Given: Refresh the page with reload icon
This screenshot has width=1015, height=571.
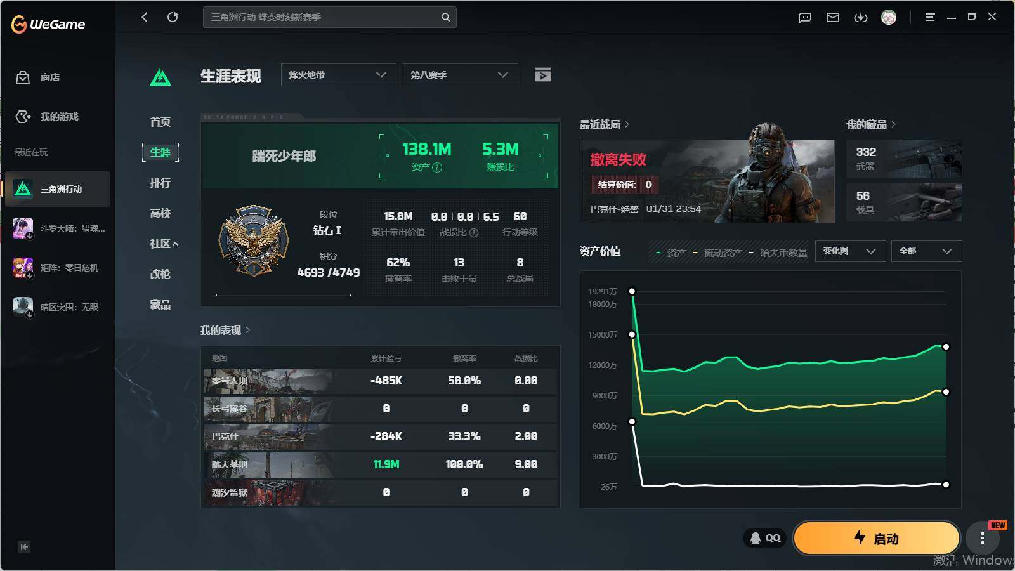Looking at the screenshot, I should pos(173,17).
